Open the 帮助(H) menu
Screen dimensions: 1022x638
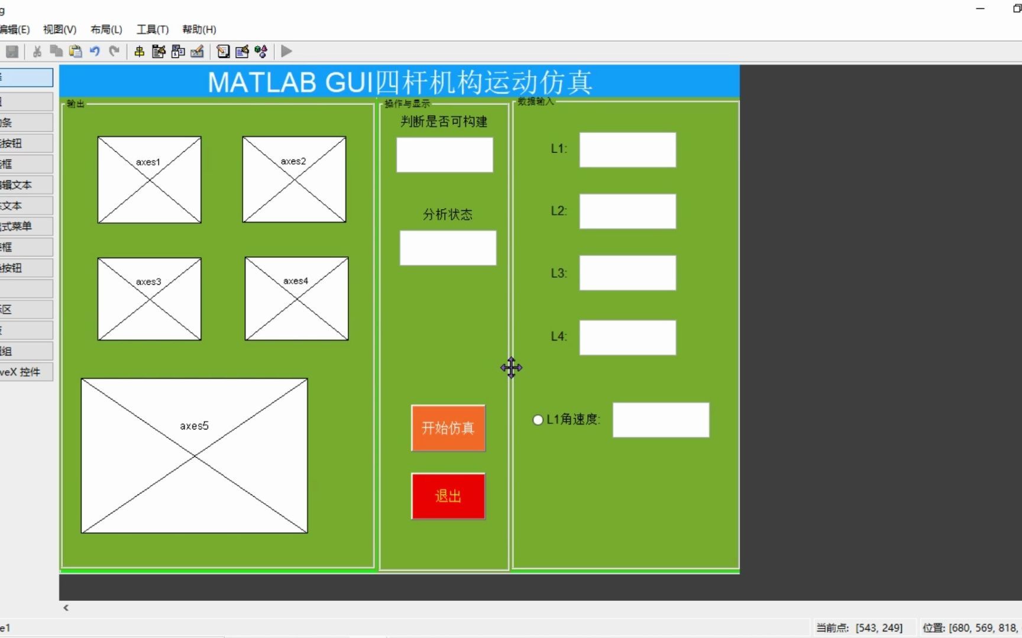199,30
